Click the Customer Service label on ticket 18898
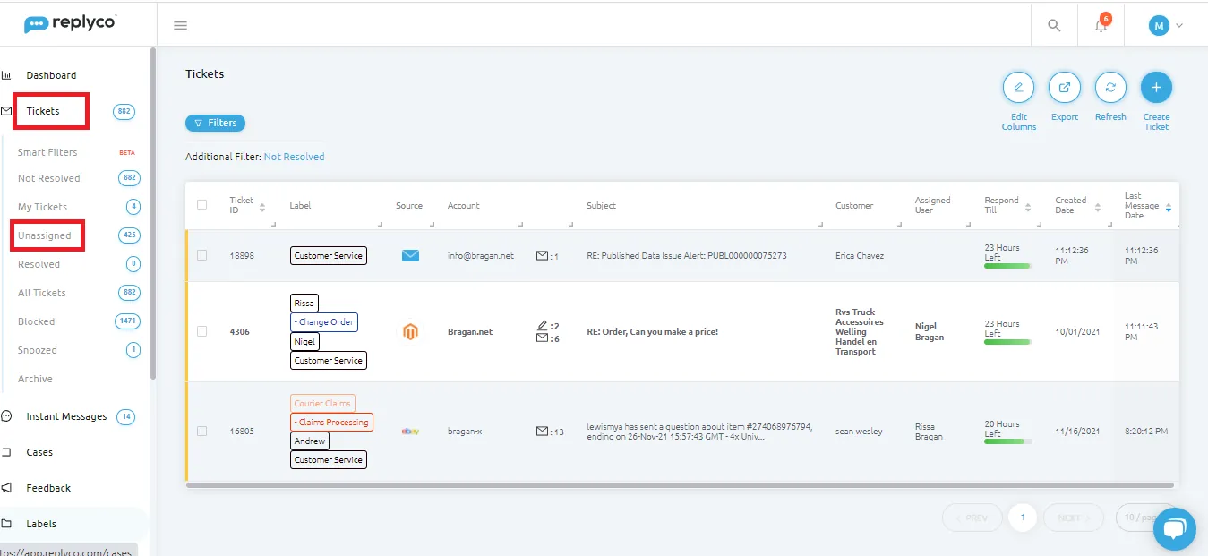 pyautogui.click(x=329, y=256)
